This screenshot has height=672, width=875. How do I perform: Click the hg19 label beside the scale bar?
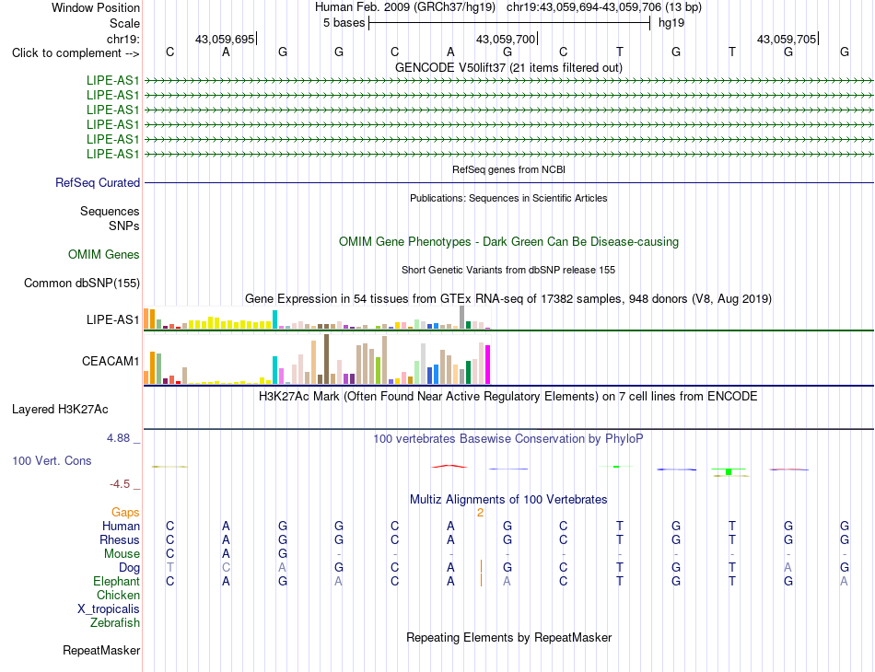coord(671,23)
